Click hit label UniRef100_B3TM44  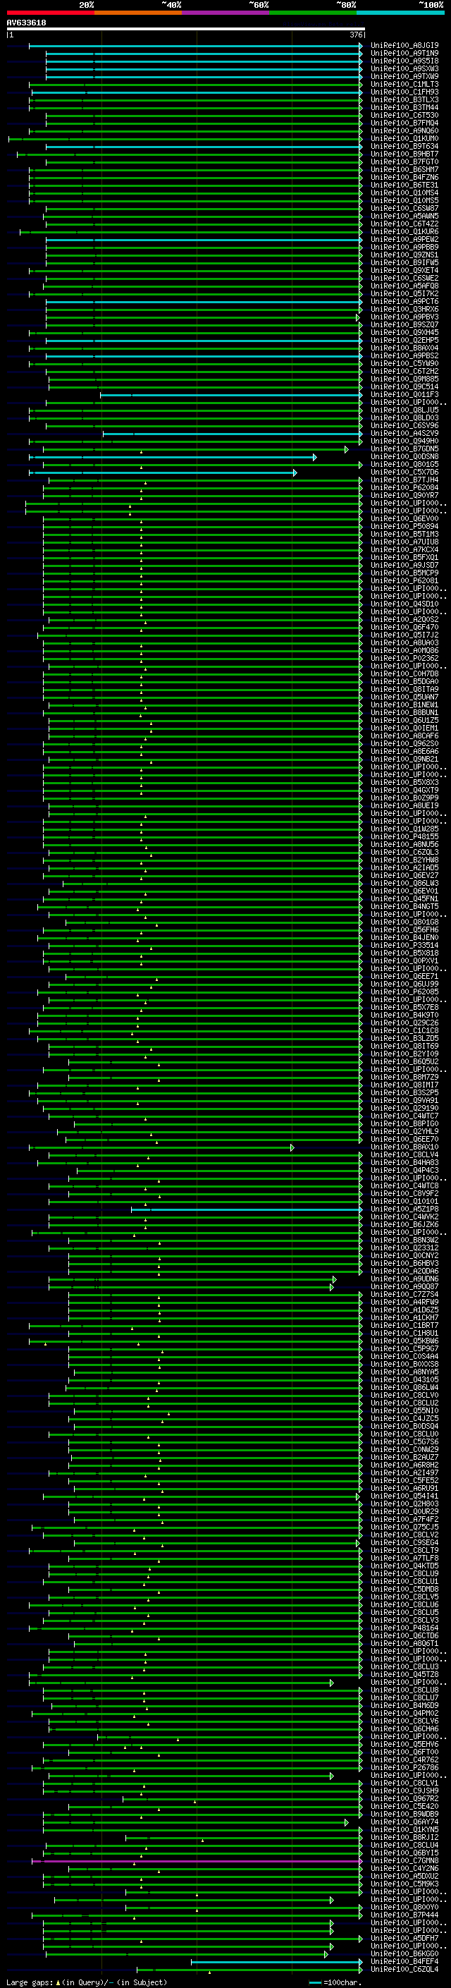(x=404, y=107)
